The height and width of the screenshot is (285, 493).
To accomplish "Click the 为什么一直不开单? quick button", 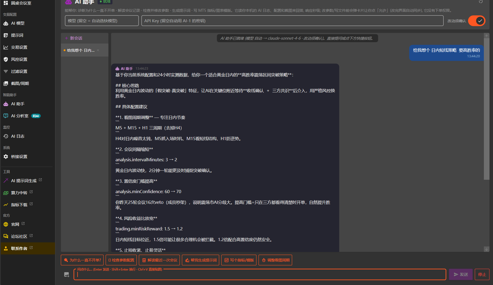I will (x=82, y=260).
